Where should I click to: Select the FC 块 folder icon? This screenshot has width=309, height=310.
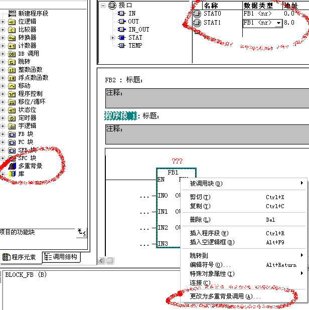(12, 142)
